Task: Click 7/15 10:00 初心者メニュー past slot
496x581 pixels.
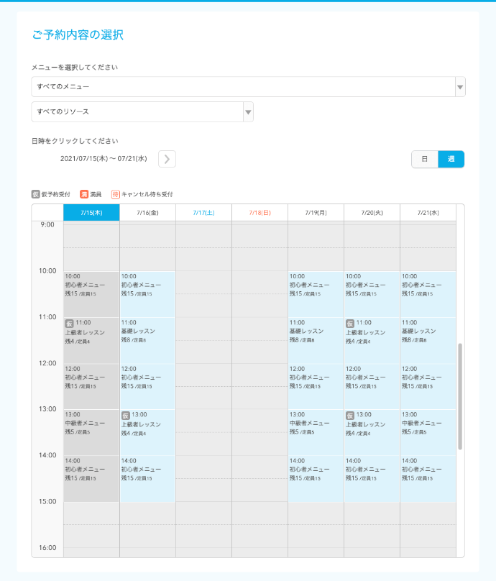Action: tap(91, 294)
